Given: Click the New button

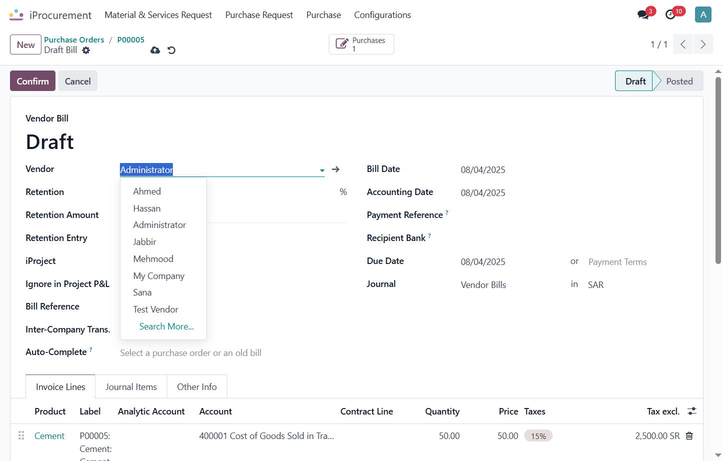Looking at the screenshot, I should 26,44.
